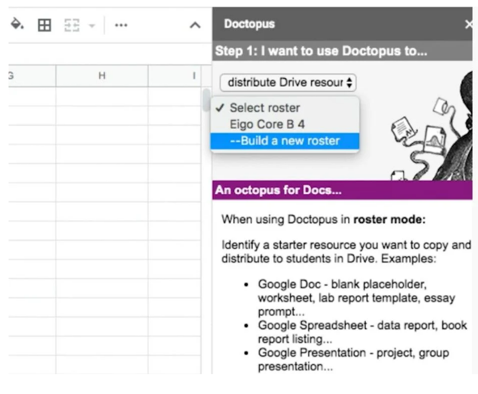This screenshot has width=478, height=394.
Task: Choose the Select roster option
Action: point(285,108)
